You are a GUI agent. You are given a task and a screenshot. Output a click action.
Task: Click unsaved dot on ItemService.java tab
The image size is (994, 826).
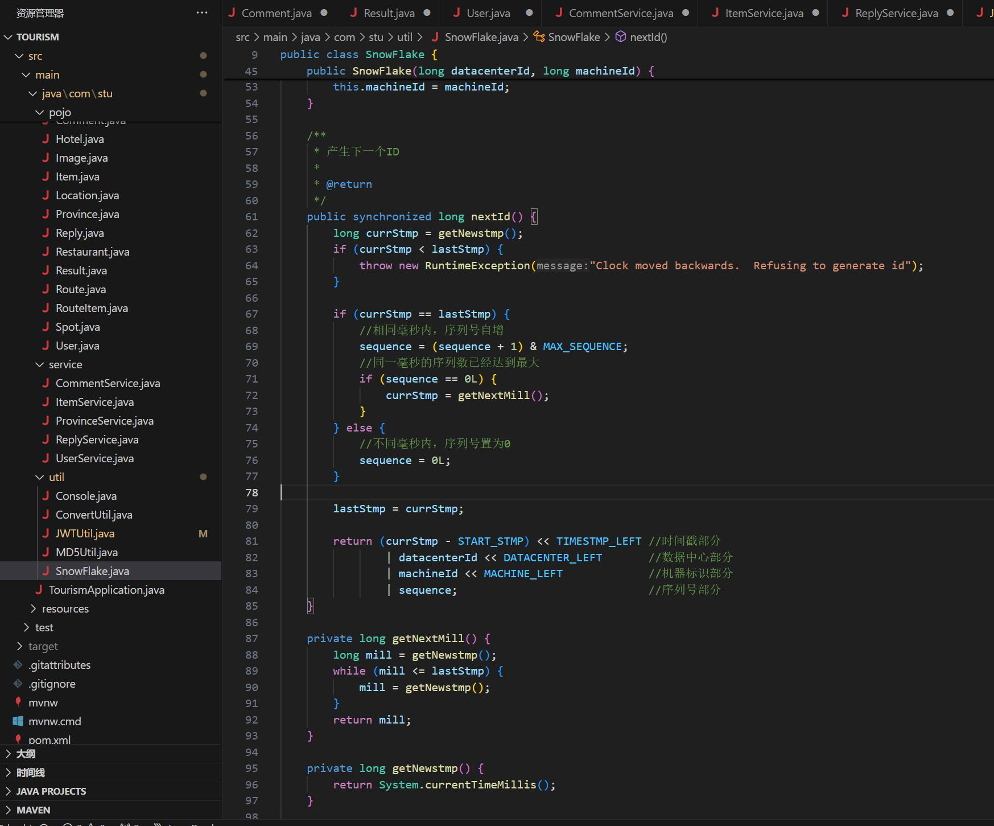click(816, 13)
